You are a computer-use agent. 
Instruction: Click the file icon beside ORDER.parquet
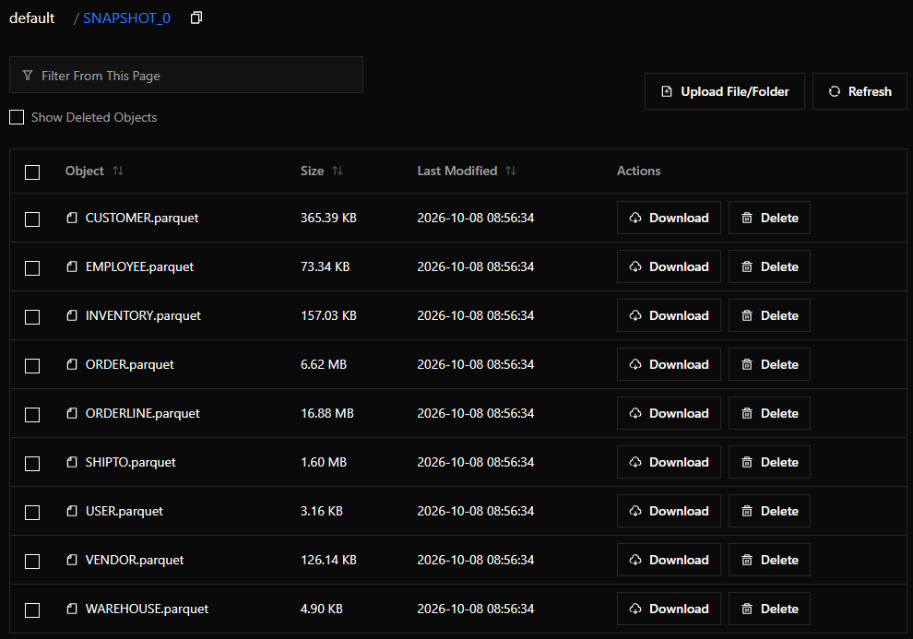pos(72,364)
